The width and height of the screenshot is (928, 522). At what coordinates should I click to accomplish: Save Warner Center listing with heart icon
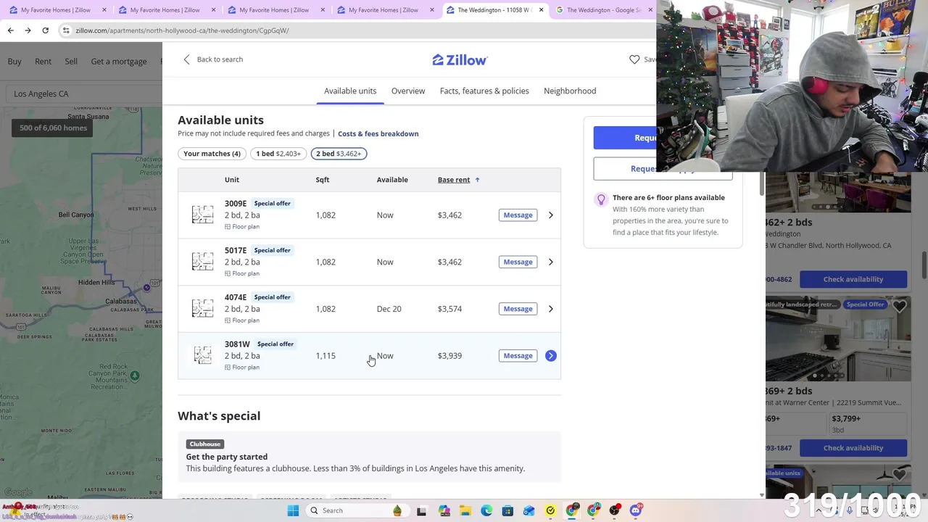click(x=899, y=307)
